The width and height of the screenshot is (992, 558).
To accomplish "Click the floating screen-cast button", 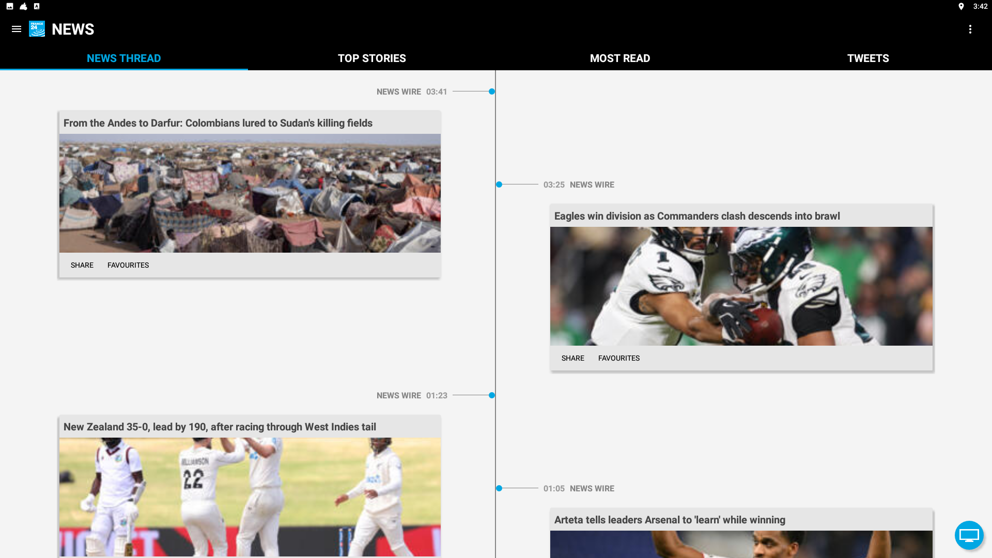I will point(969,535).
